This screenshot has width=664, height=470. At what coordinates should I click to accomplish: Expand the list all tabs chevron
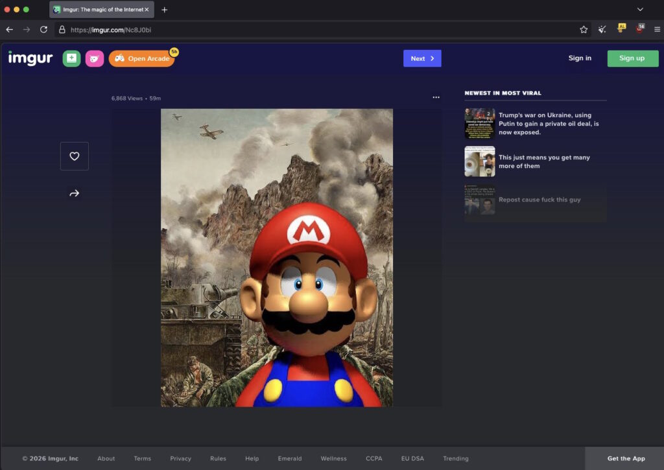[x=640, y=9]
